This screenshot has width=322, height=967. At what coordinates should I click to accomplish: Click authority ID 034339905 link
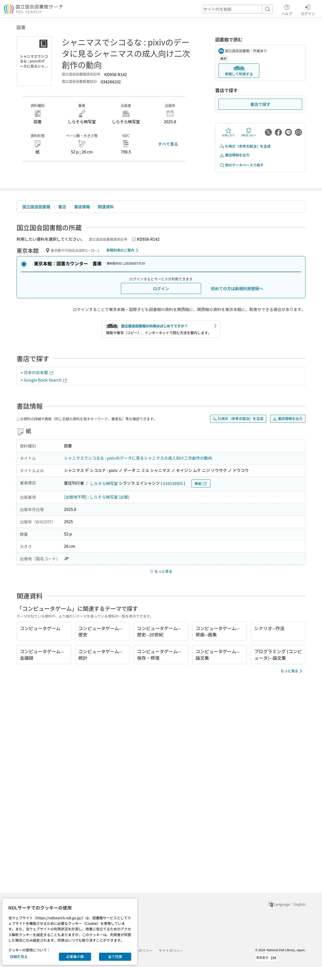pos(173,484)
